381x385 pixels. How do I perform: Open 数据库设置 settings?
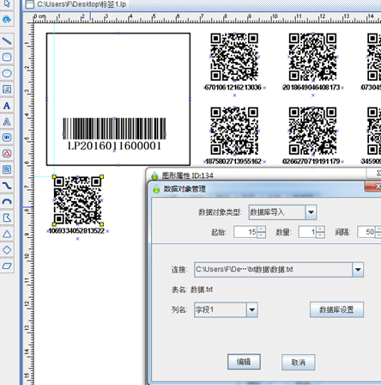pos(336,309)
